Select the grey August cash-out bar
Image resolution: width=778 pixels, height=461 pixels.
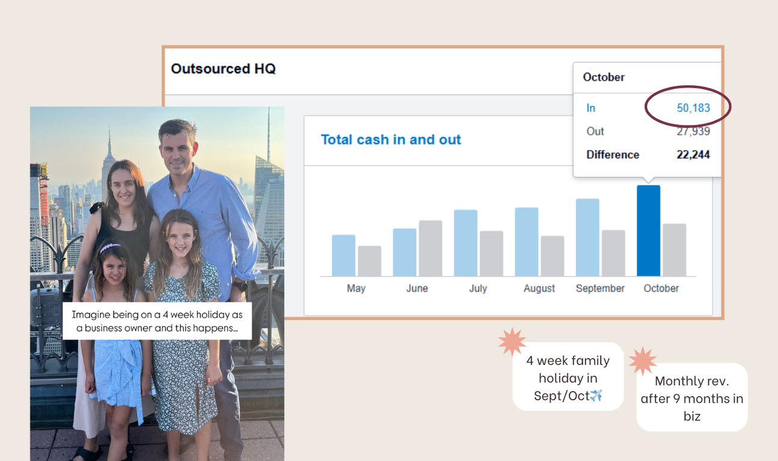pos(553,256)
